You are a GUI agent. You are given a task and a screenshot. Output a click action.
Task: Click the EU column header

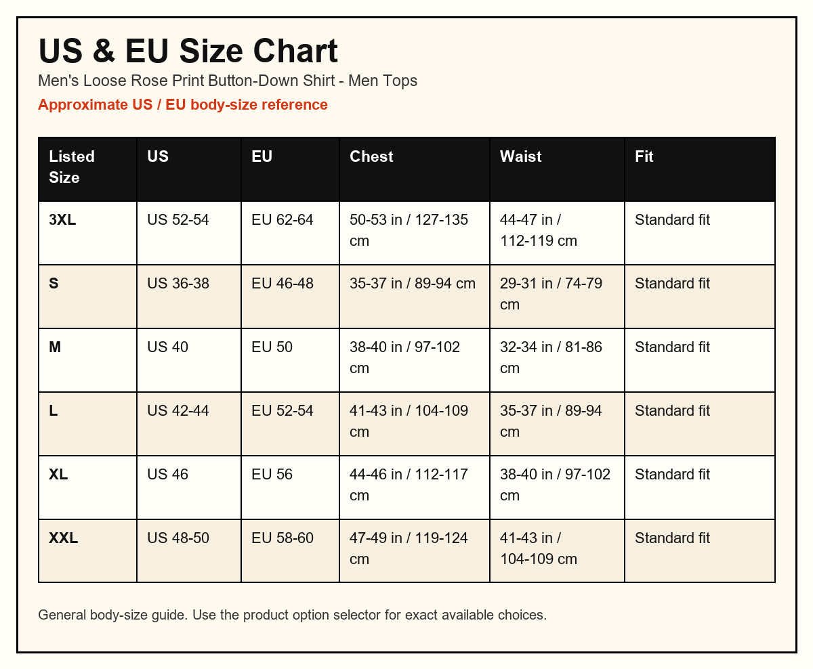[x=291, y=169]
